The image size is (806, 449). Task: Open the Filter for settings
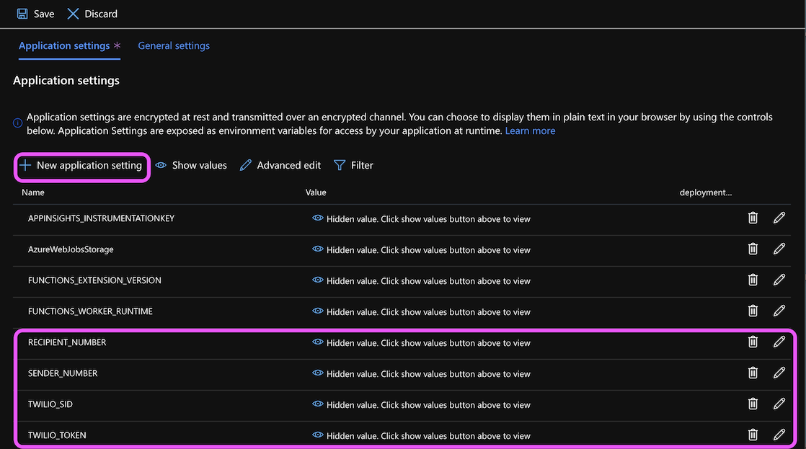point(353,165)
